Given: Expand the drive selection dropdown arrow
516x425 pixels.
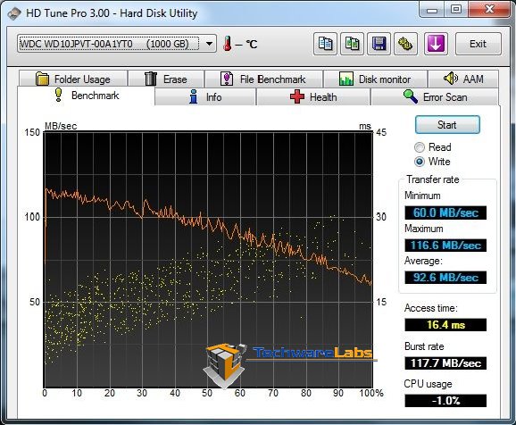Looking at the screenshot, I should [209, 44].
